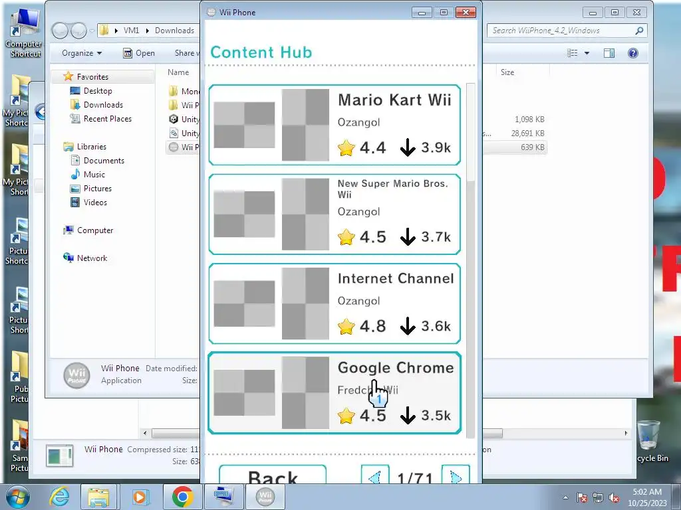Toggle the Explorer preview pane icon
Viewport: 681px width, 510px height.
(x=609, y=53)
